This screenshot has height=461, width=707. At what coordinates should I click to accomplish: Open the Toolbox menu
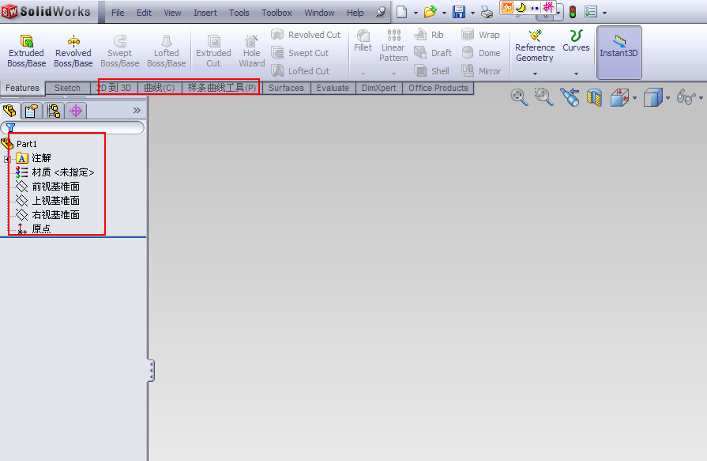click(x=276, y=13)
